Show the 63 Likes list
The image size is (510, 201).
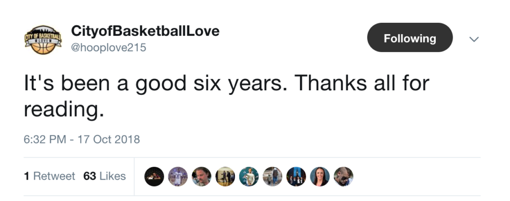coord(105,176)
